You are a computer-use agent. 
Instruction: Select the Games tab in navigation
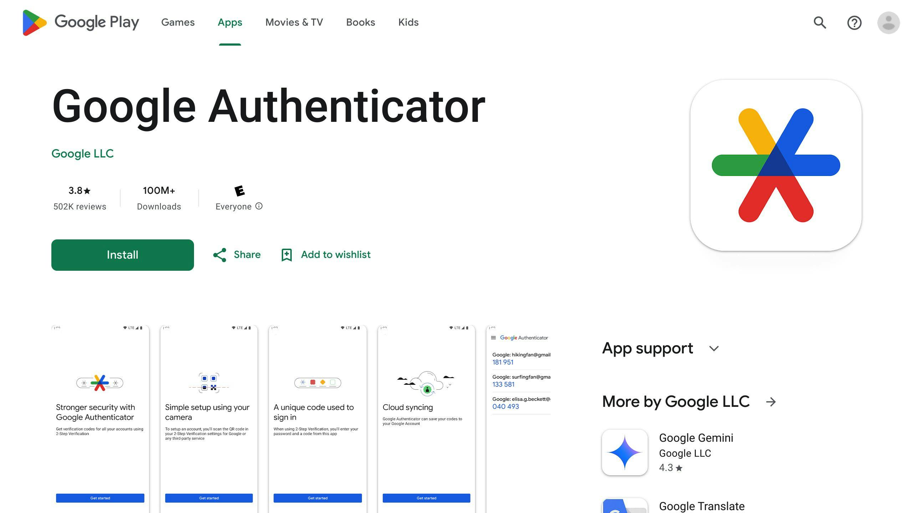pos(178,22)
